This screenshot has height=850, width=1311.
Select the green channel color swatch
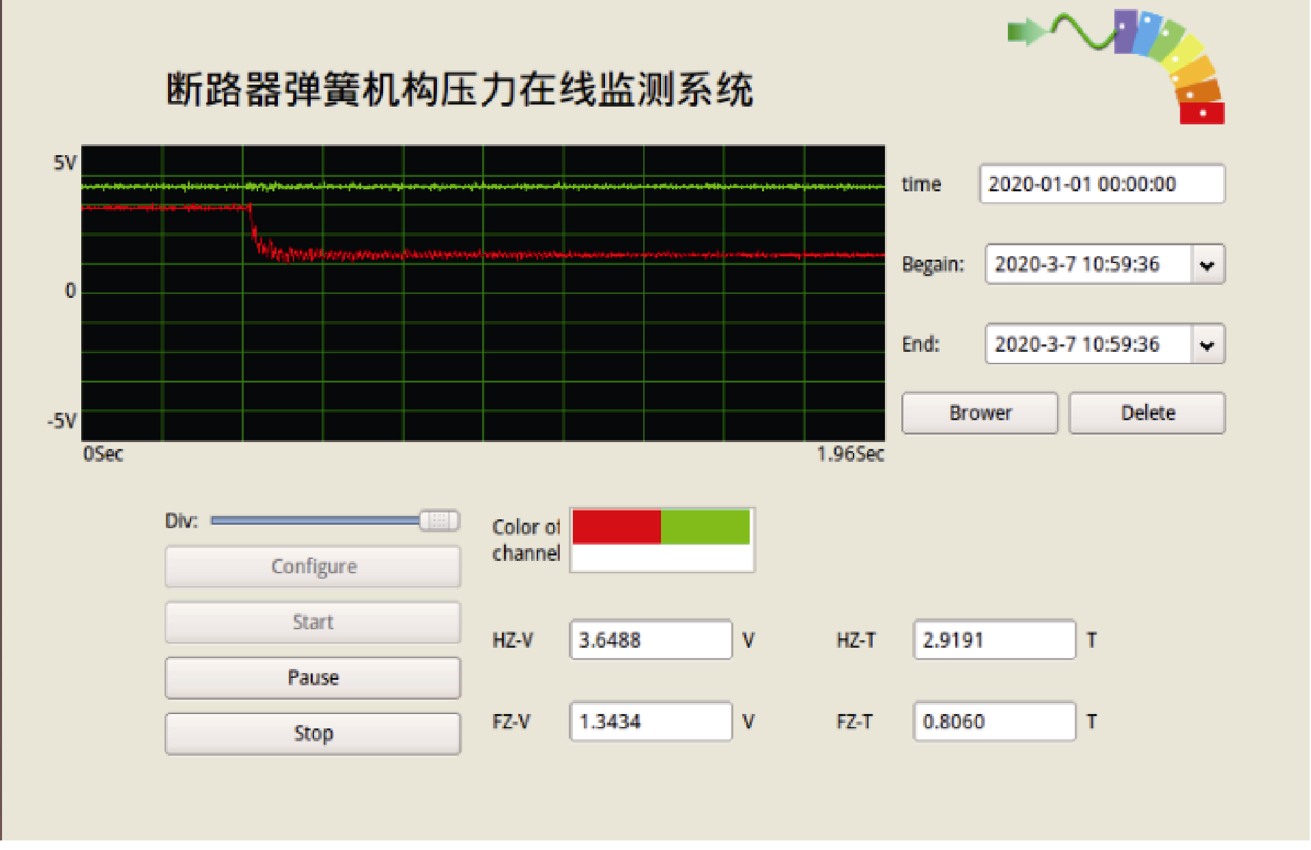(705, 527)
